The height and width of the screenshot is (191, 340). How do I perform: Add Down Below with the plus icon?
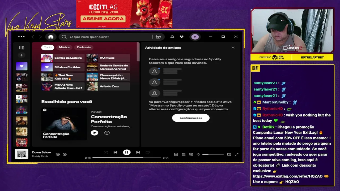pyautogui.click(x=65, y=154)
